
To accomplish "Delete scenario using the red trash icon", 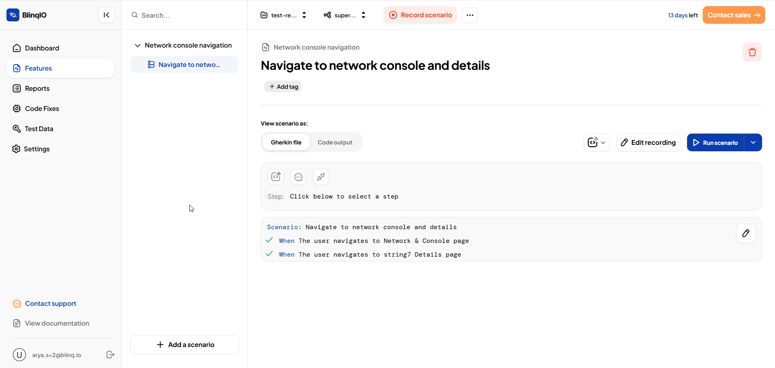I will 752,52.
